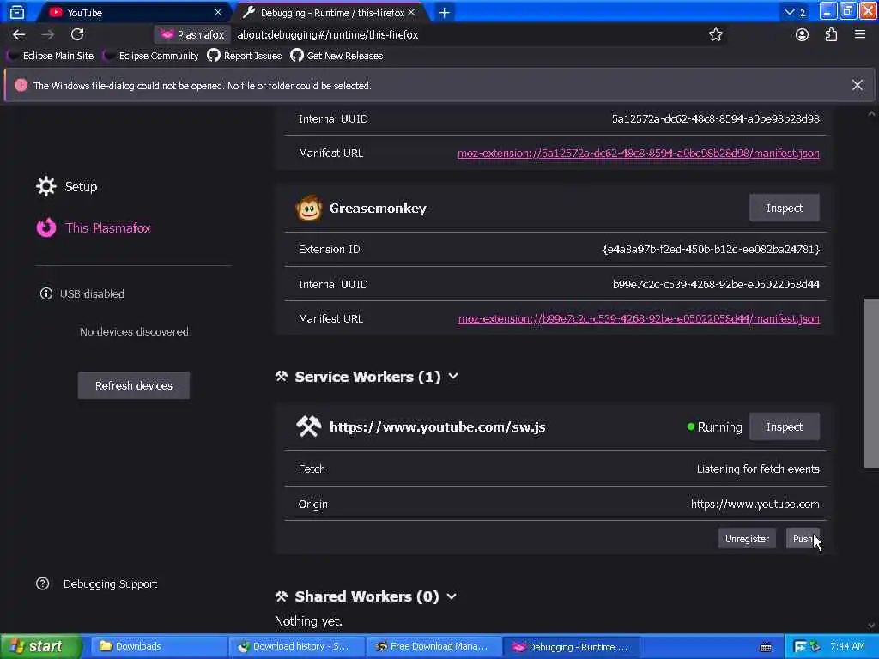Click the 'No devices discovered' text
Screen dimensions: 879x659
pyautogui.click(x=134, y=332)
